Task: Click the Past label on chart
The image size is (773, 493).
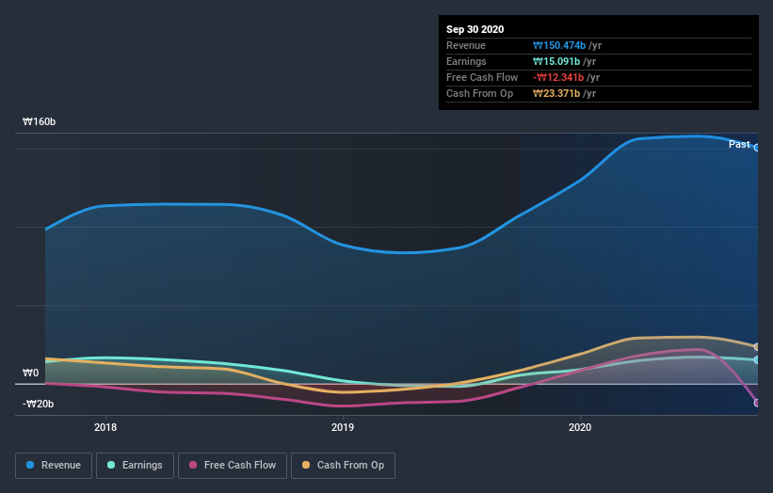Action: coord(739,144)
